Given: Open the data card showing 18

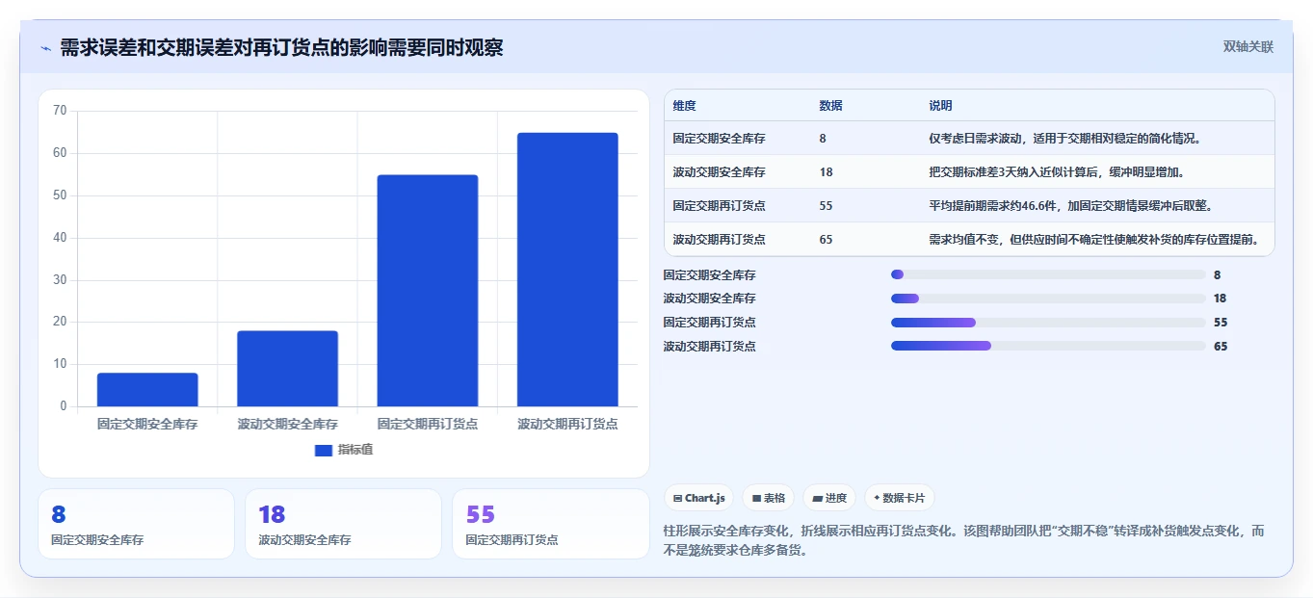Looking at the screenshot, I should pos(343,524).
